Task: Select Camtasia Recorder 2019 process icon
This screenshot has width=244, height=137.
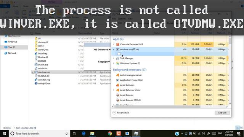Action: 118,45
